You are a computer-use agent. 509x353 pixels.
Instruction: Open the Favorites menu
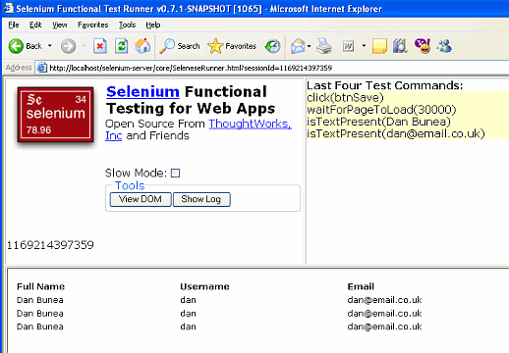(92, 25)
